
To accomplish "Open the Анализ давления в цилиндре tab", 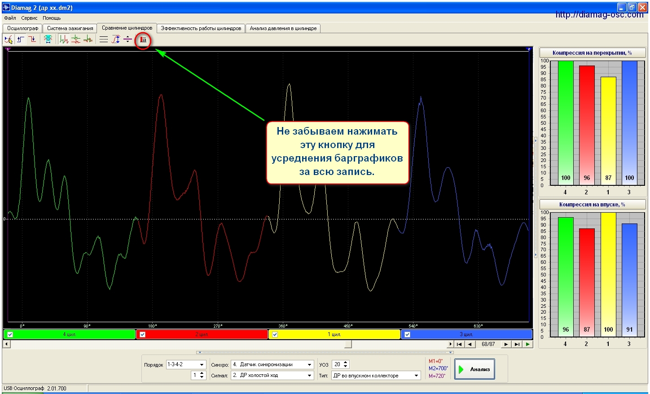I will [x=283, y=28].
